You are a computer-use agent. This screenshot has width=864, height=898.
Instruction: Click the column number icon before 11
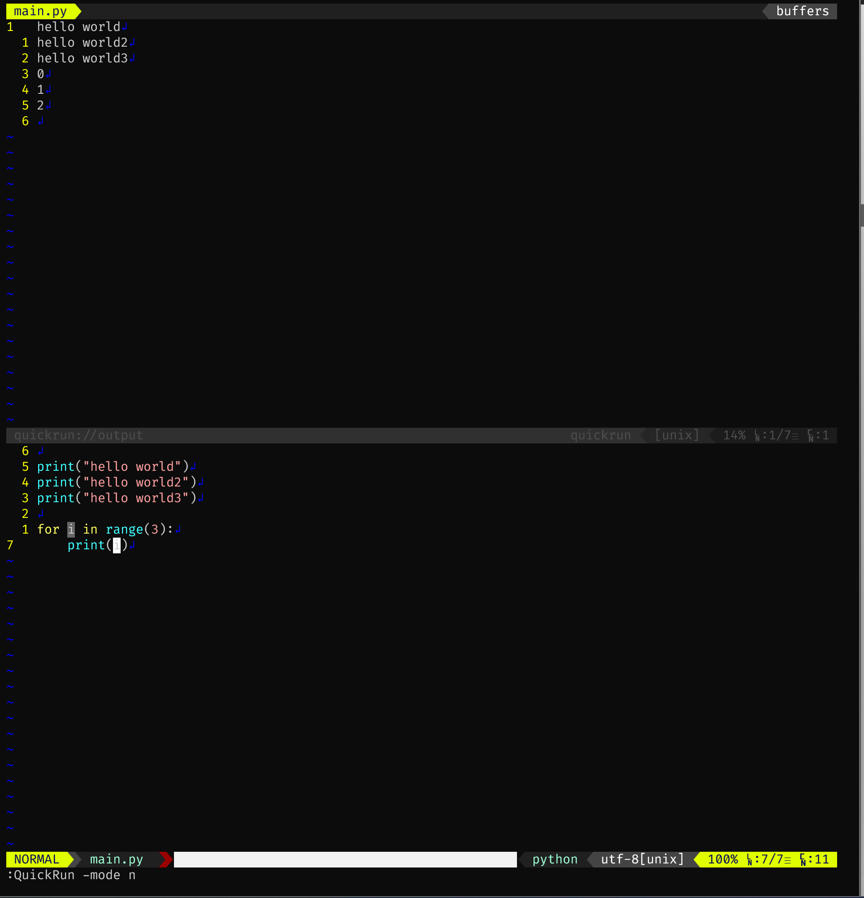click(x=803, y=859)
